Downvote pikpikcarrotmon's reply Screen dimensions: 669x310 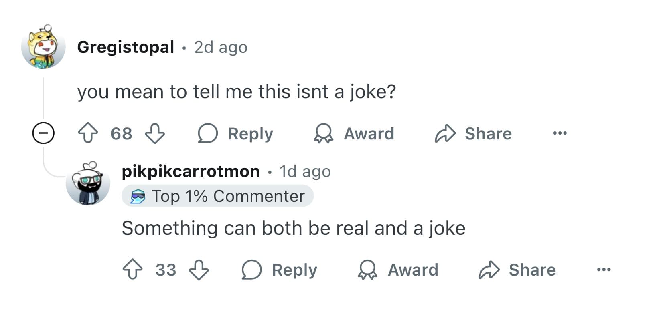pos(199,270)
